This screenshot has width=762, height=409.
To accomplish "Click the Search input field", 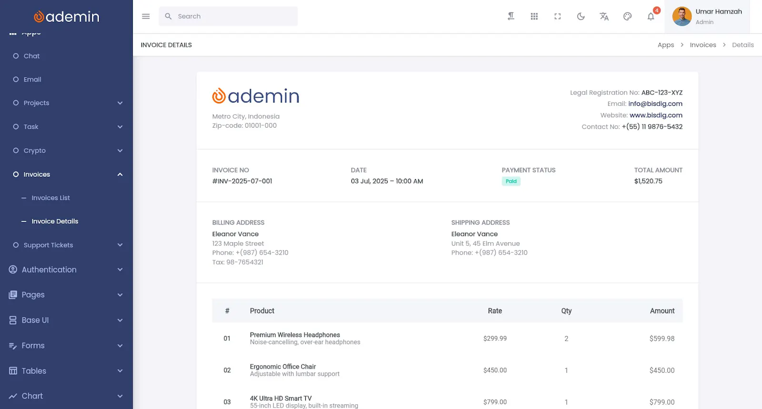I will 228,16.
